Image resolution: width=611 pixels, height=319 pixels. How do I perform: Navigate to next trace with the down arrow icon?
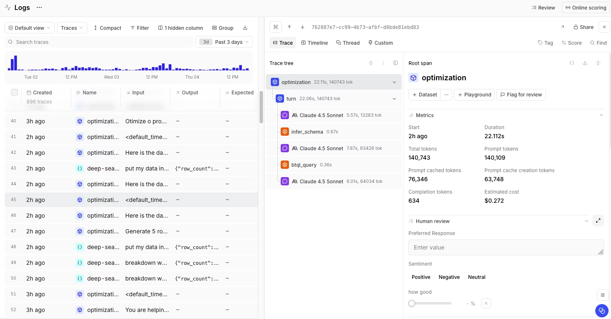(x=302, y=26)
